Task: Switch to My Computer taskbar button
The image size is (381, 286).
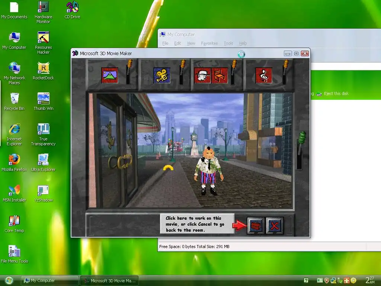Action: click(x=49, y=281)
